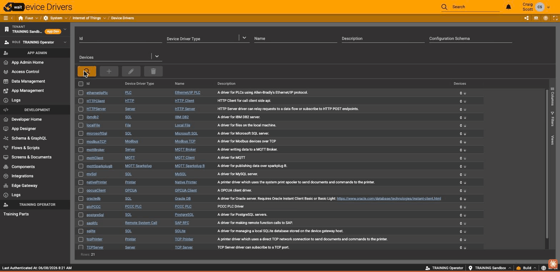The height and width of the screenshot is (272, 560).
Task: Click the Remote System Call type link
Action: click(141, 223)
